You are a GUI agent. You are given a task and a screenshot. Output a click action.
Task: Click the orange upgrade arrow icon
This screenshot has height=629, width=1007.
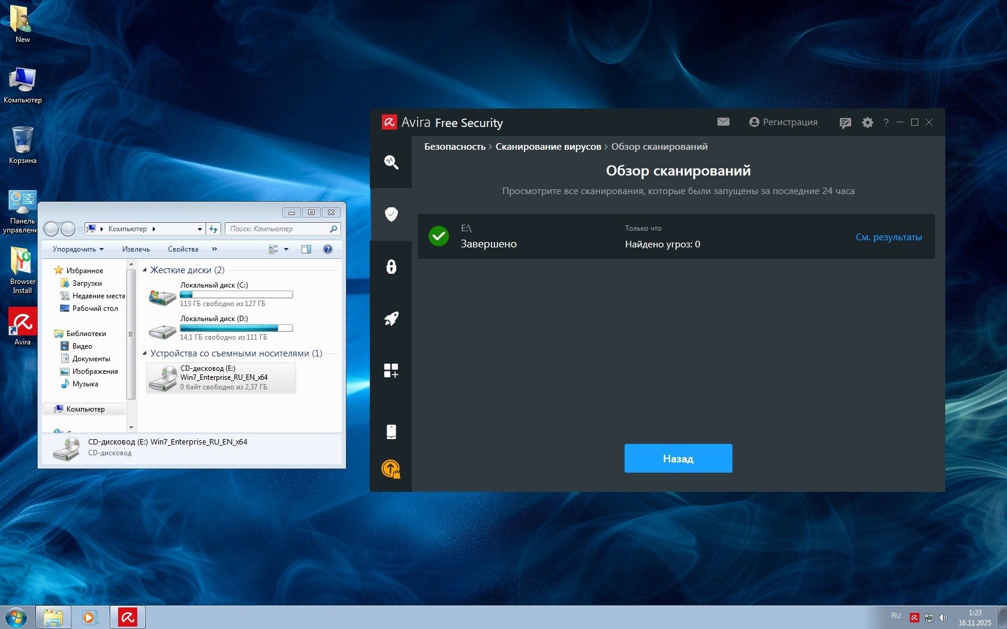click(x=391, y=468)
